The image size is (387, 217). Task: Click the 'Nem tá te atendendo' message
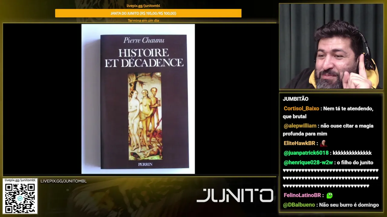[328, 112]
